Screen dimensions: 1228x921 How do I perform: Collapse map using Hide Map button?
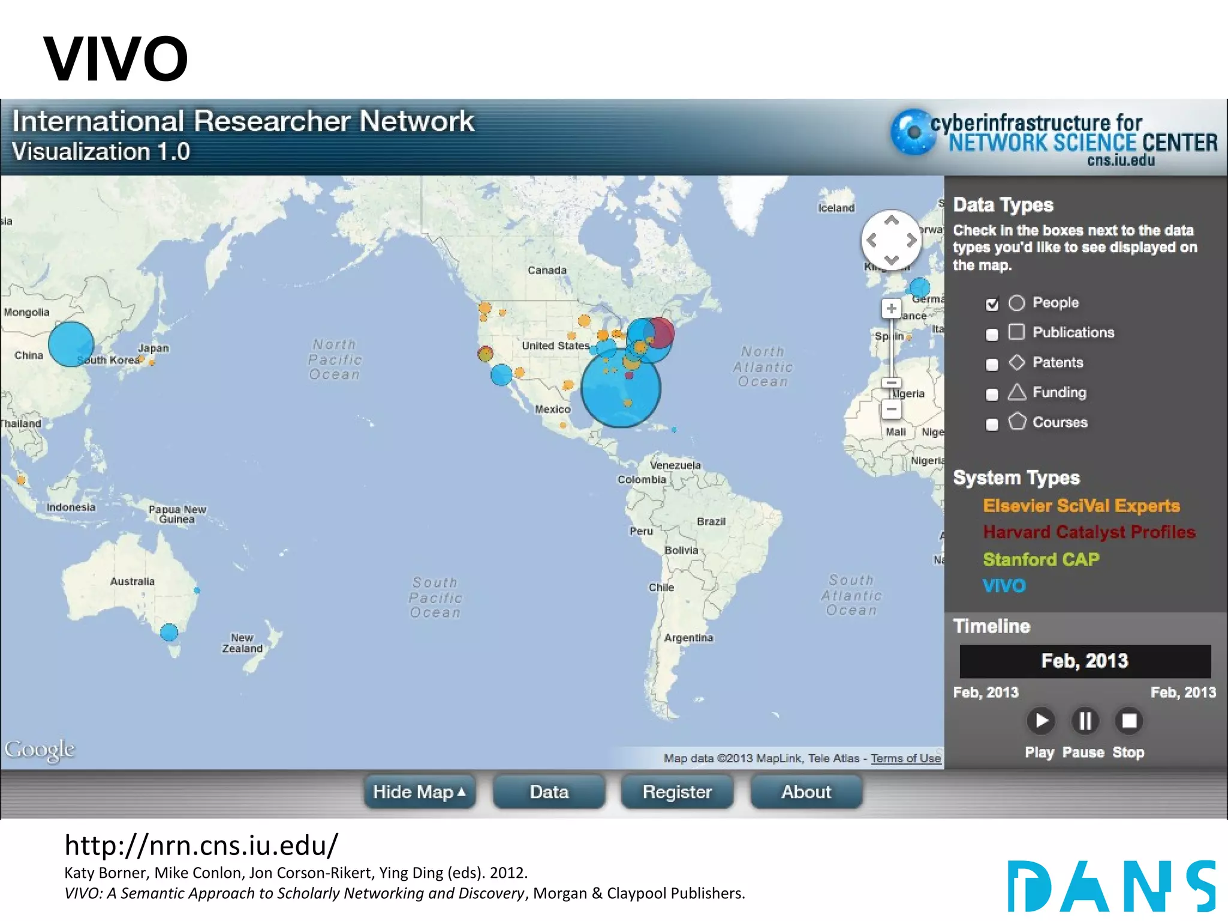(x=419, y=792)
